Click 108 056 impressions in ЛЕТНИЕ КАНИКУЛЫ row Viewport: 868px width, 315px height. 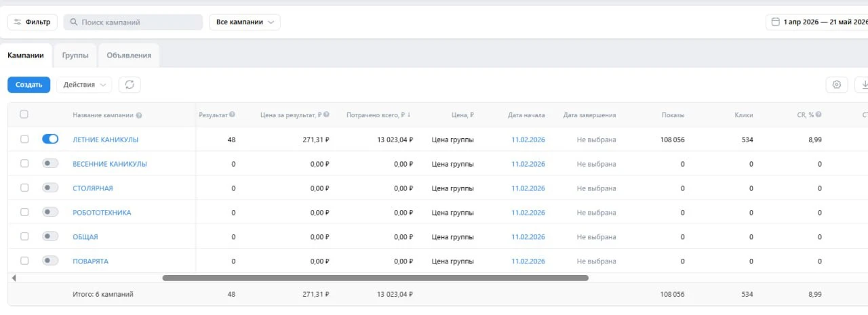click(x=672, y=140)
